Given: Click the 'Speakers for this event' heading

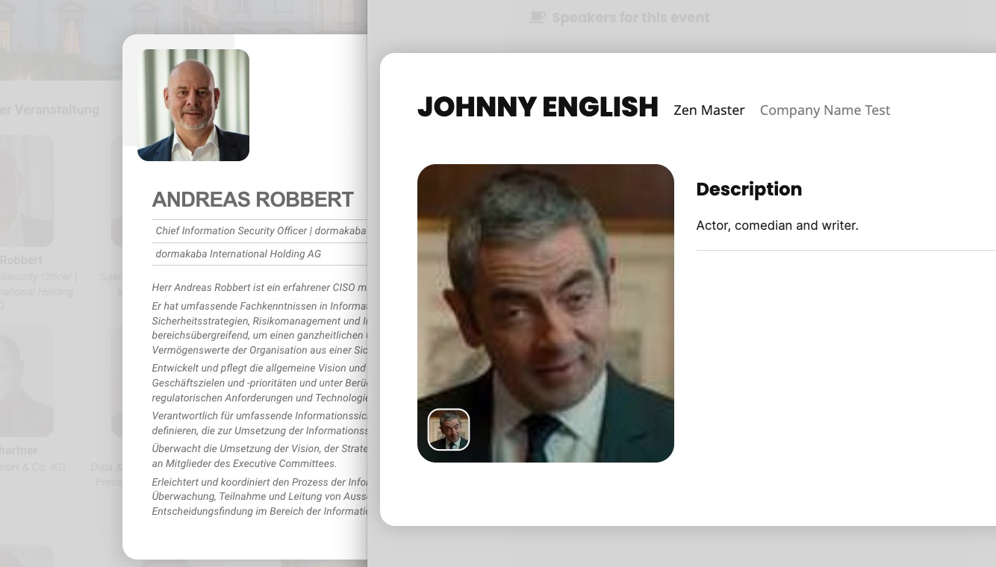Looking at the screenshot, I should [631, 17].
